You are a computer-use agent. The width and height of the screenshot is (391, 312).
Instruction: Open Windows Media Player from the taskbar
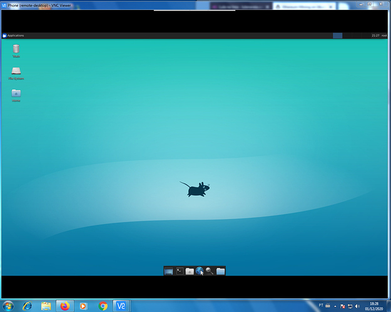(83, 306)
